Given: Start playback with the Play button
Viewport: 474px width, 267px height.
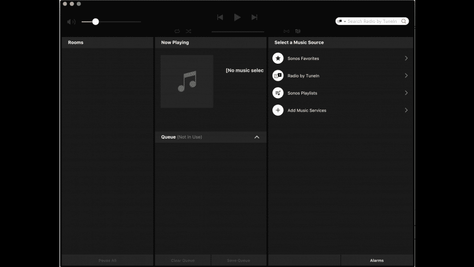Looking at the screenshot, I should [x=238, y=17].
